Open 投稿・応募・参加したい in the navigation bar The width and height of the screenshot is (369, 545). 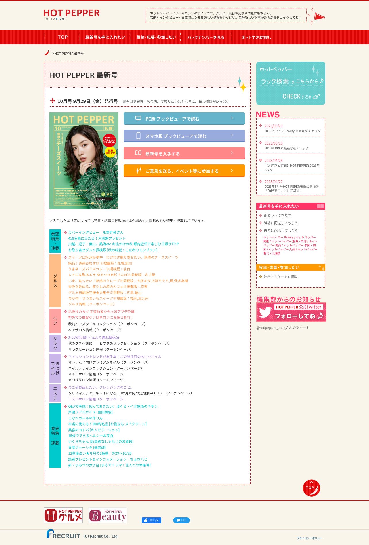pyautogui.click(x=156, y=37)
